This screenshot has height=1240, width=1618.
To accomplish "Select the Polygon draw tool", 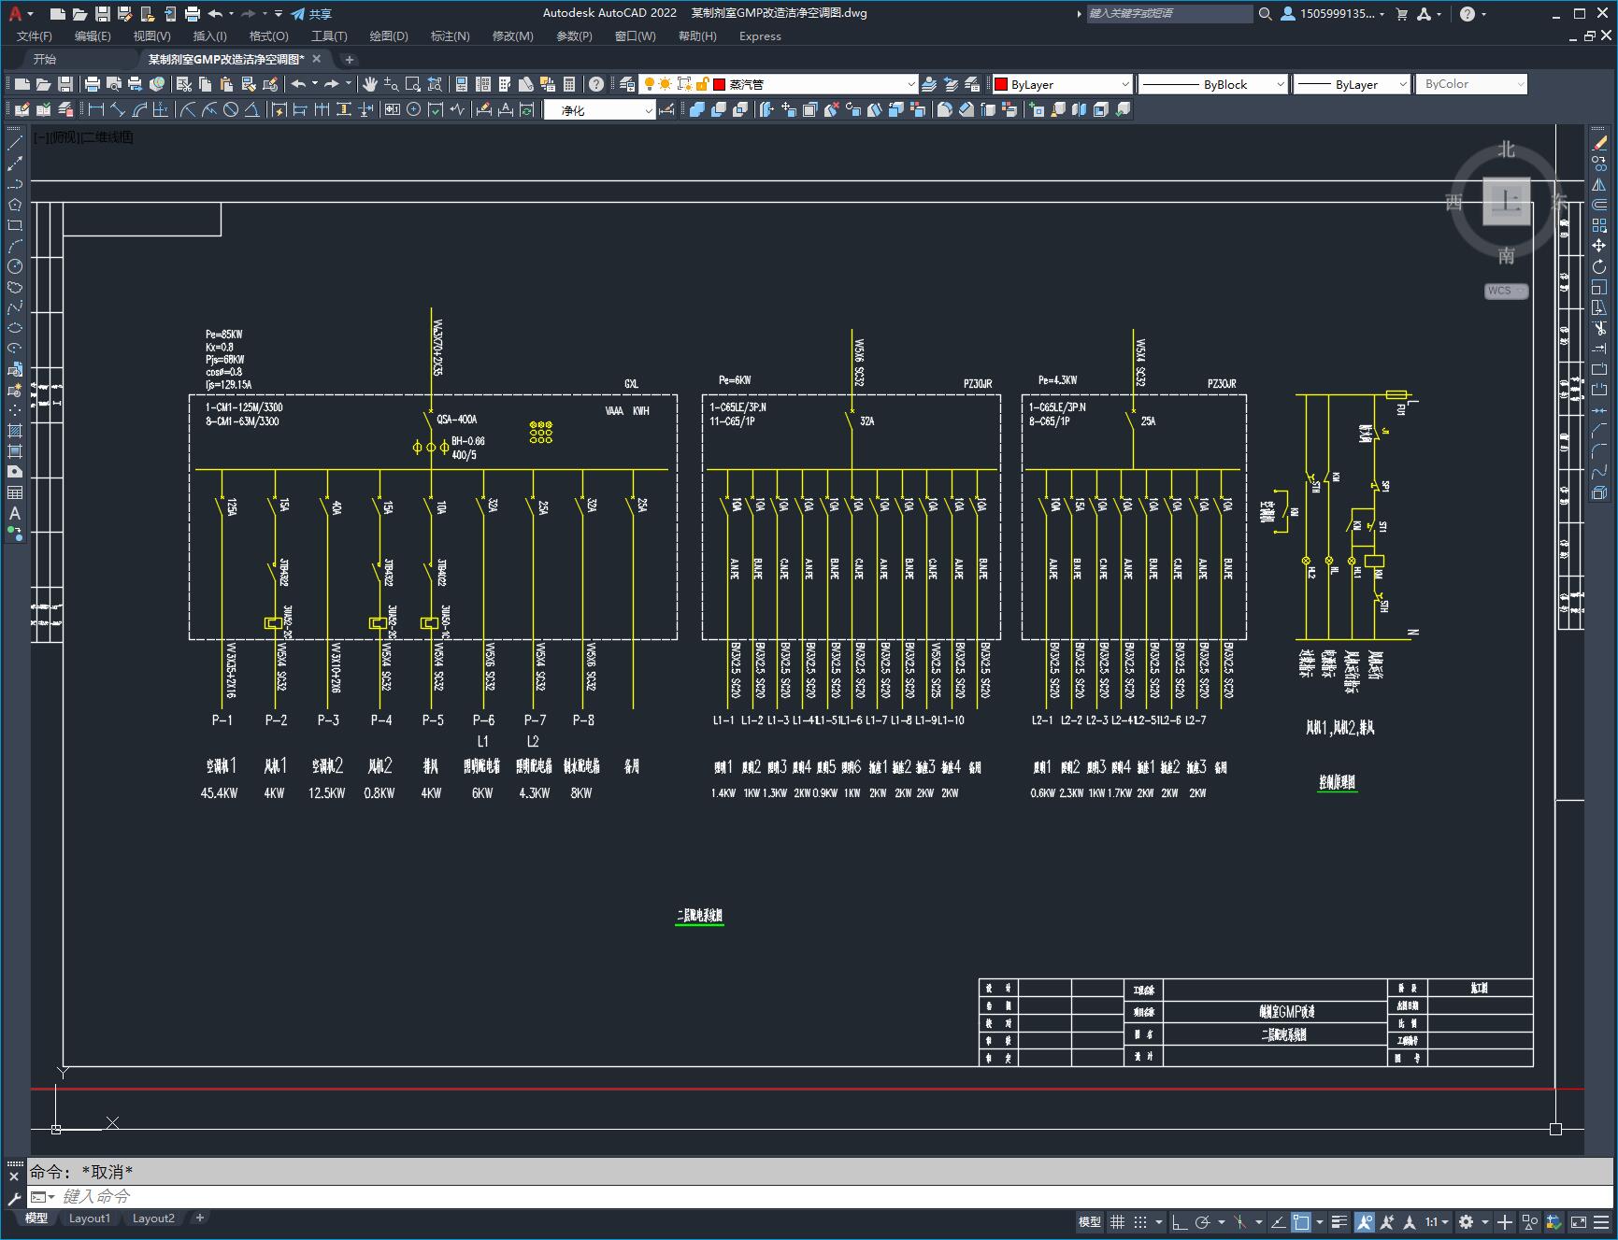I will (15, 205).
